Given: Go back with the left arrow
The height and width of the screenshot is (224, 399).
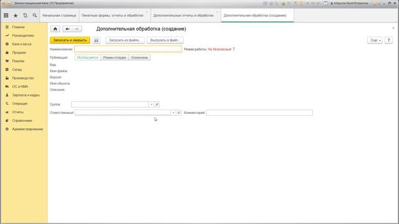Looking at the screenshot, I should point(67,29).
